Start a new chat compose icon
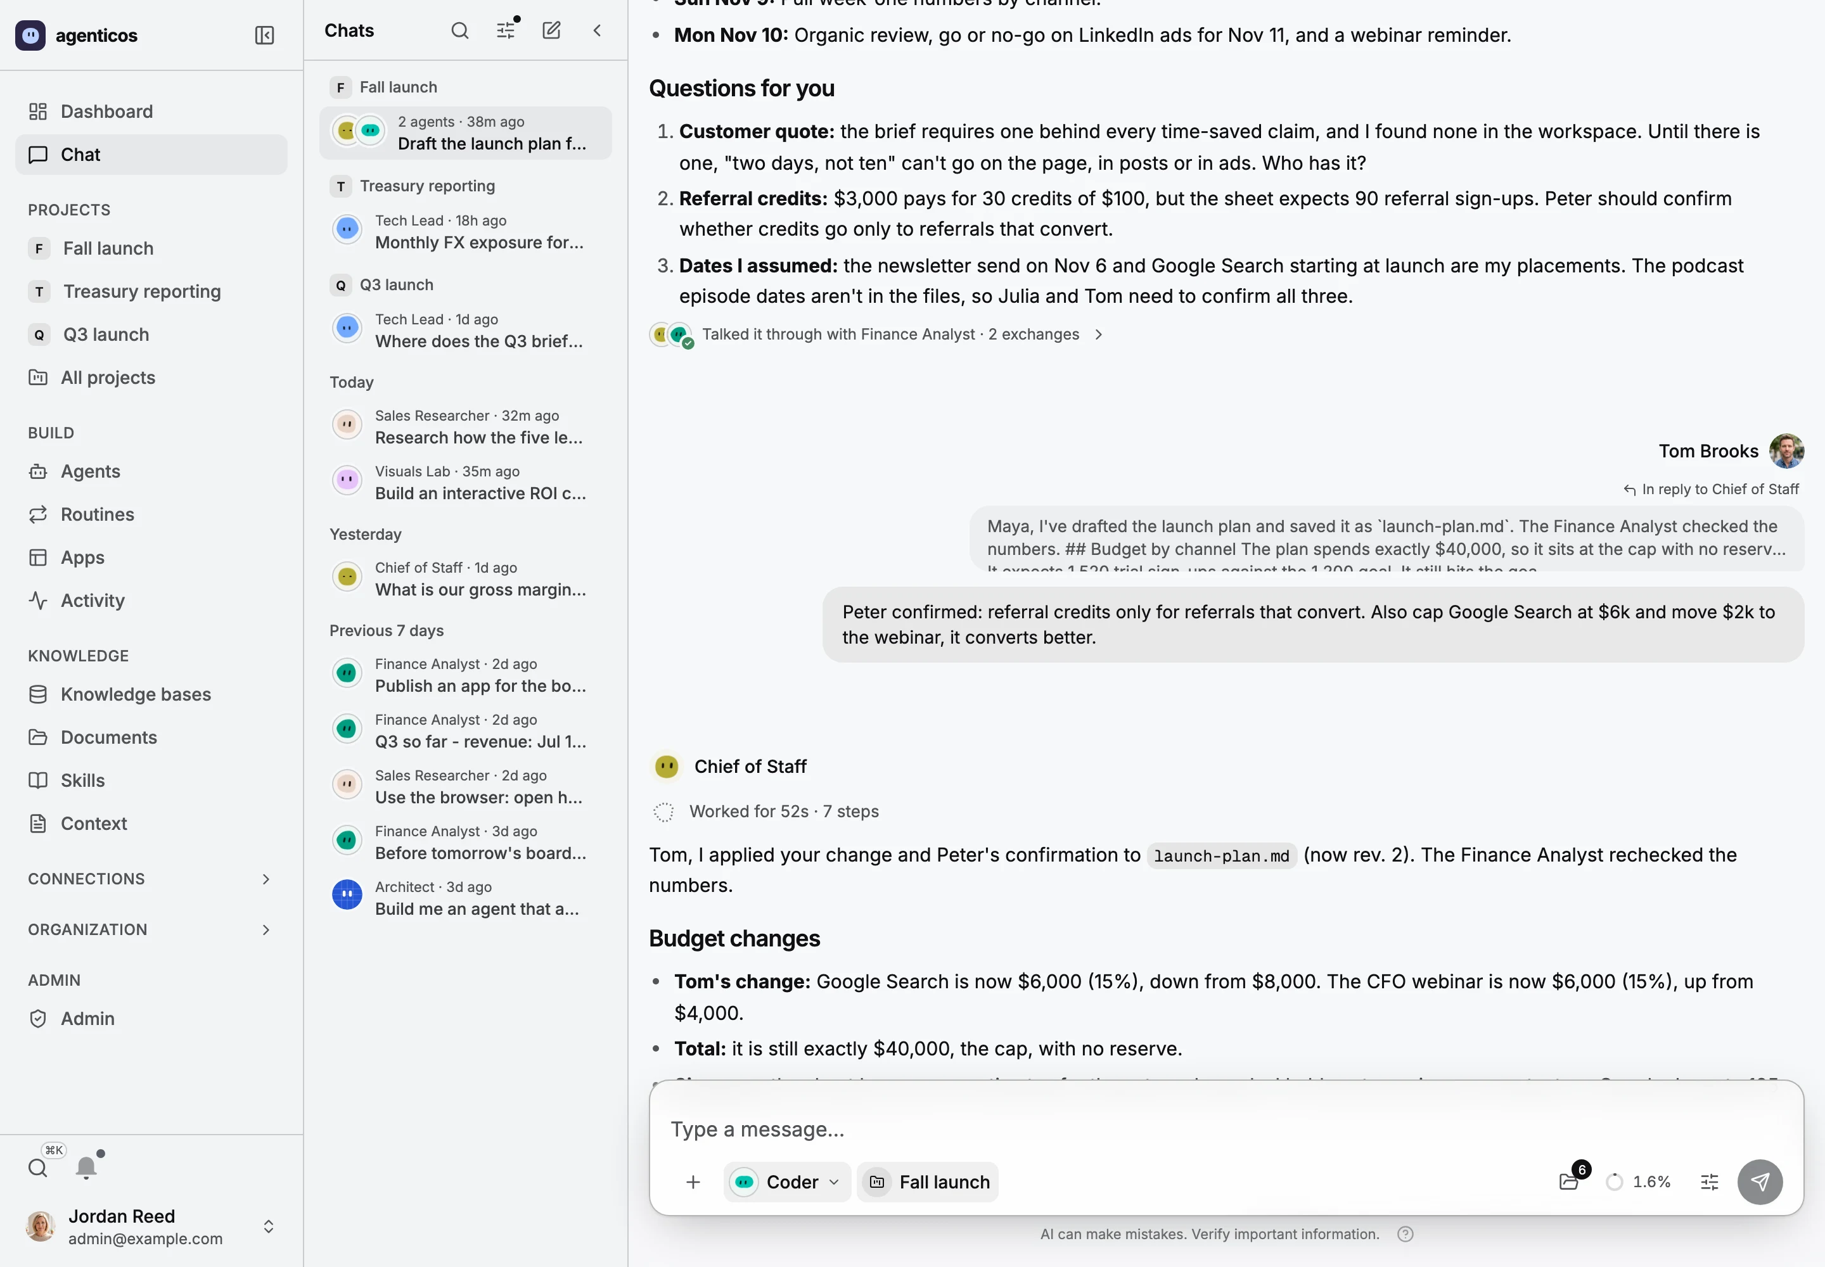1825x1267 pixels. point(551,30)
